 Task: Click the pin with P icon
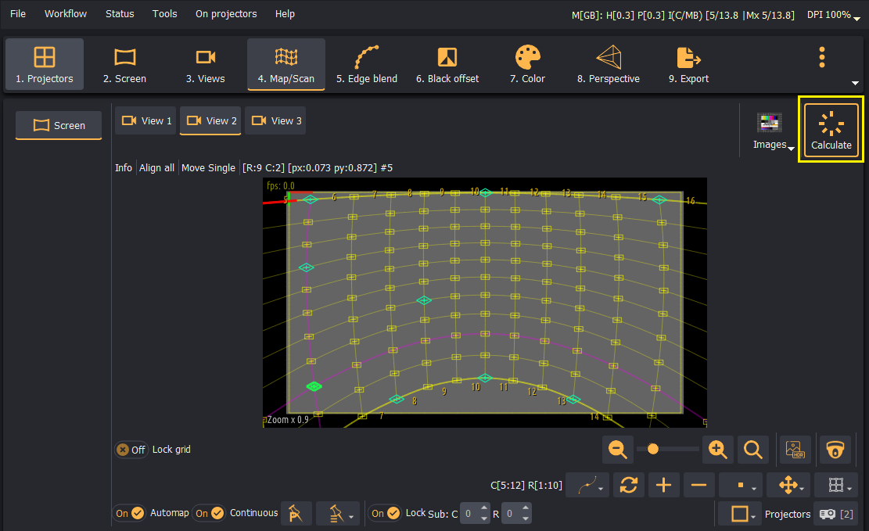coord(296,514)
